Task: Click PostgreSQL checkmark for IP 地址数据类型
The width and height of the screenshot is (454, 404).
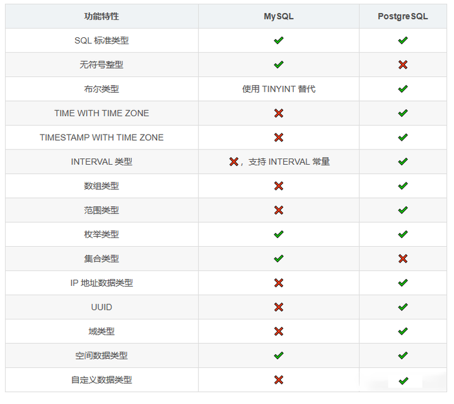Action: coord(403,283)
